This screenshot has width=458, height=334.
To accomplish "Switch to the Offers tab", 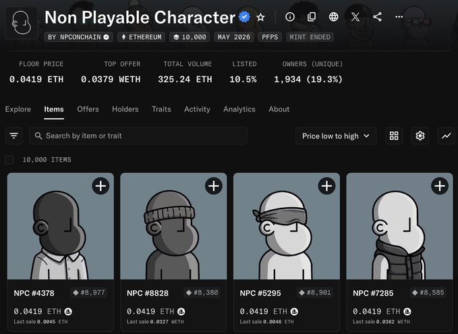I will tap(88, 109).
